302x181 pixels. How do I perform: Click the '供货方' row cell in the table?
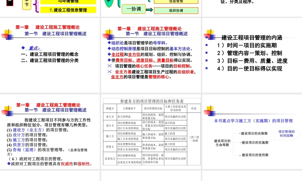tap(110, 147)
